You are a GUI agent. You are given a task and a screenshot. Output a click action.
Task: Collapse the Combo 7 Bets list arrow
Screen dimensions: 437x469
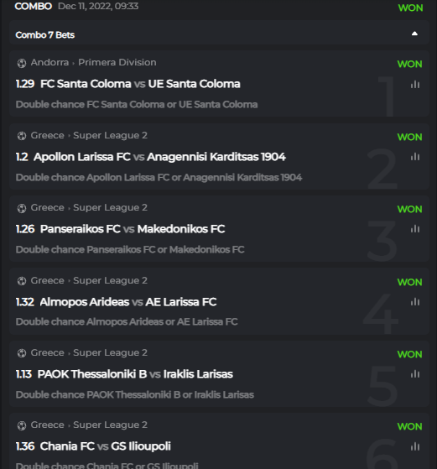click(414, 34)
